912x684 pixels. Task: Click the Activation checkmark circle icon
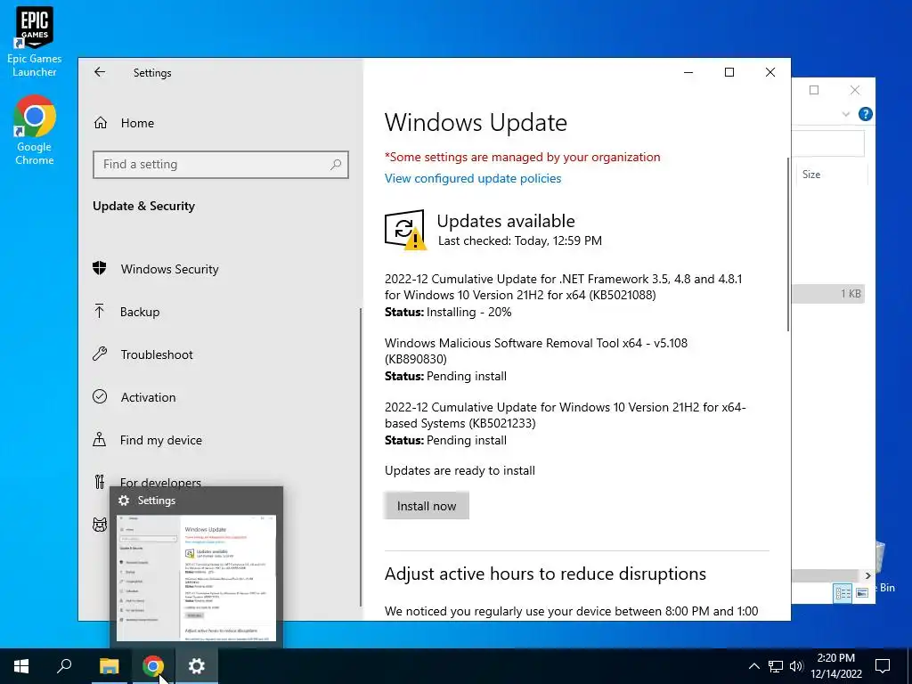pyautogui.click(x=100, y=396)
